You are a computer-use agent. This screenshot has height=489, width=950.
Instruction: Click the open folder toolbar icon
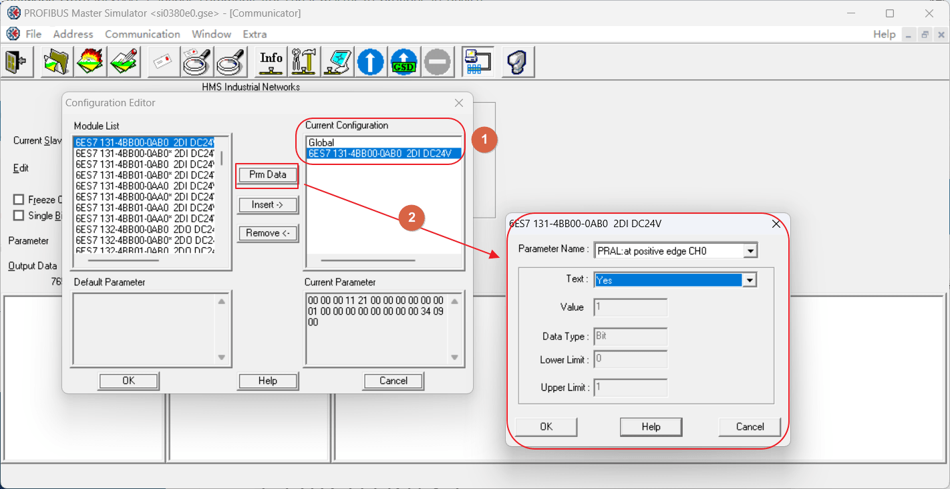click(56, 62)
